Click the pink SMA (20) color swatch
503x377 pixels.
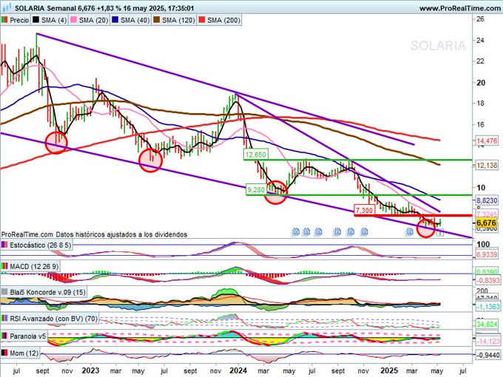tap(73, 20)
